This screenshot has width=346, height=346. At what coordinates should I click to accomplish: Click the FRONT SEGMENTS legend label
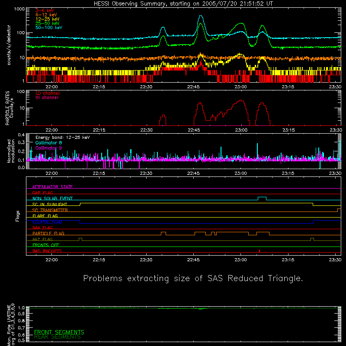[59, 332]
